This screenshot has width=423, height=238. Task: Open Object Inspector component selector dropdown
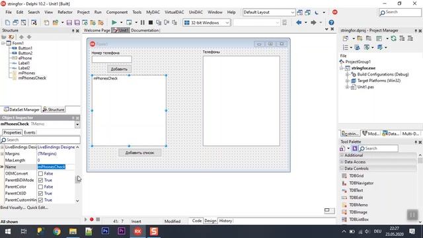pos(77,124)
